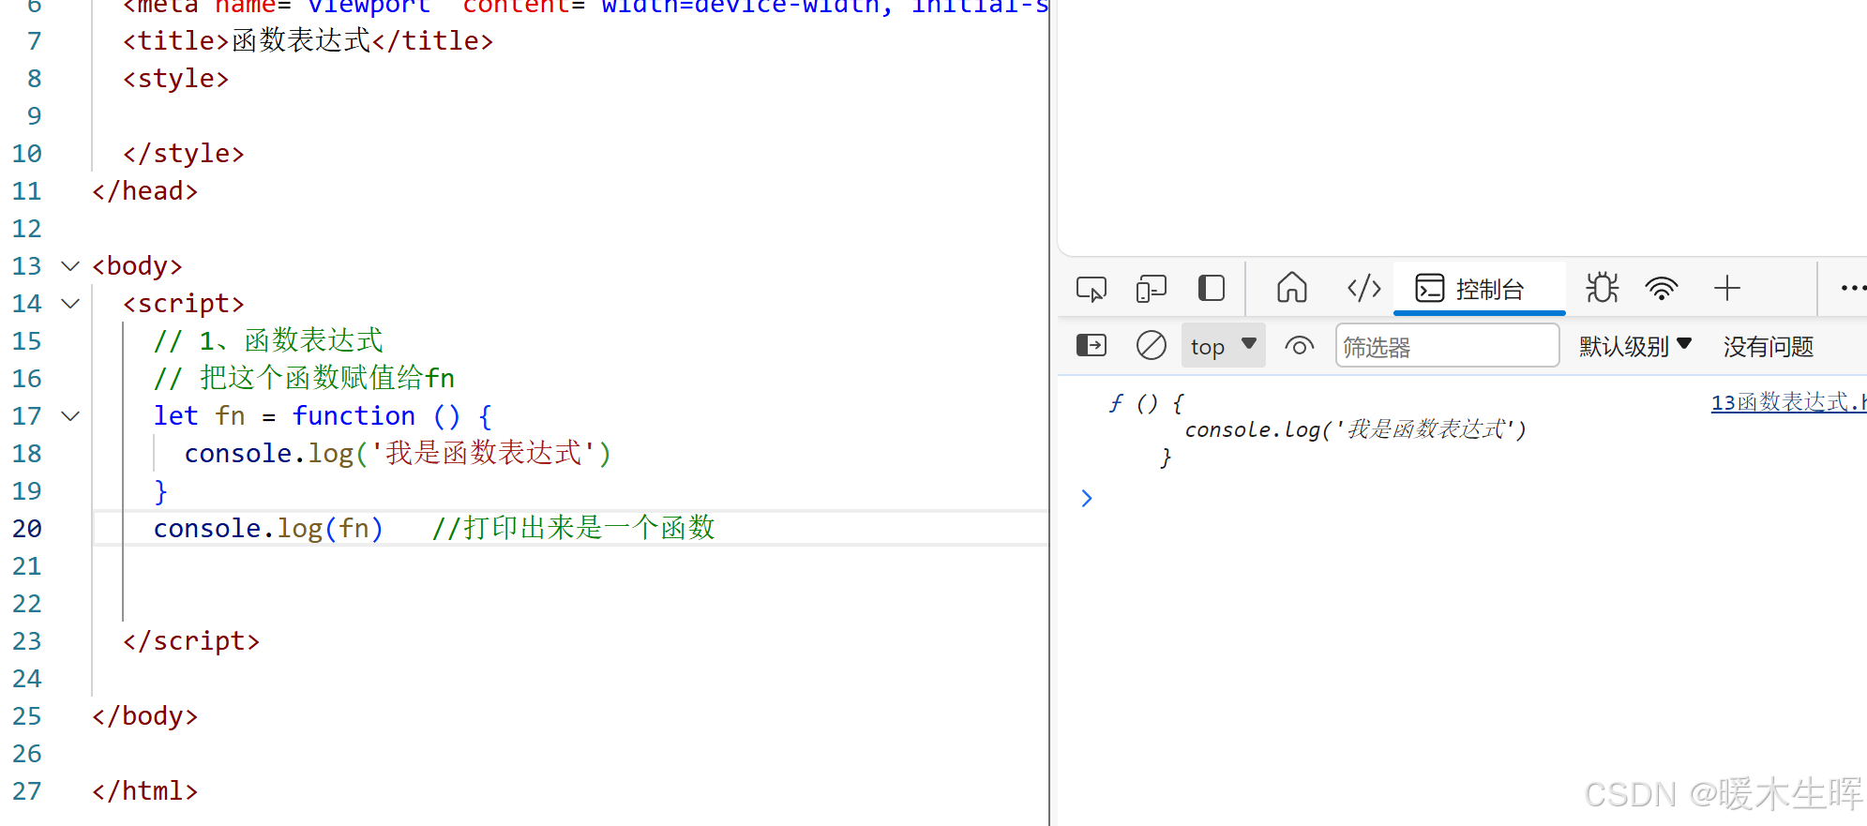
Task: Click the closing </html> tag
Action: (145, 791)
